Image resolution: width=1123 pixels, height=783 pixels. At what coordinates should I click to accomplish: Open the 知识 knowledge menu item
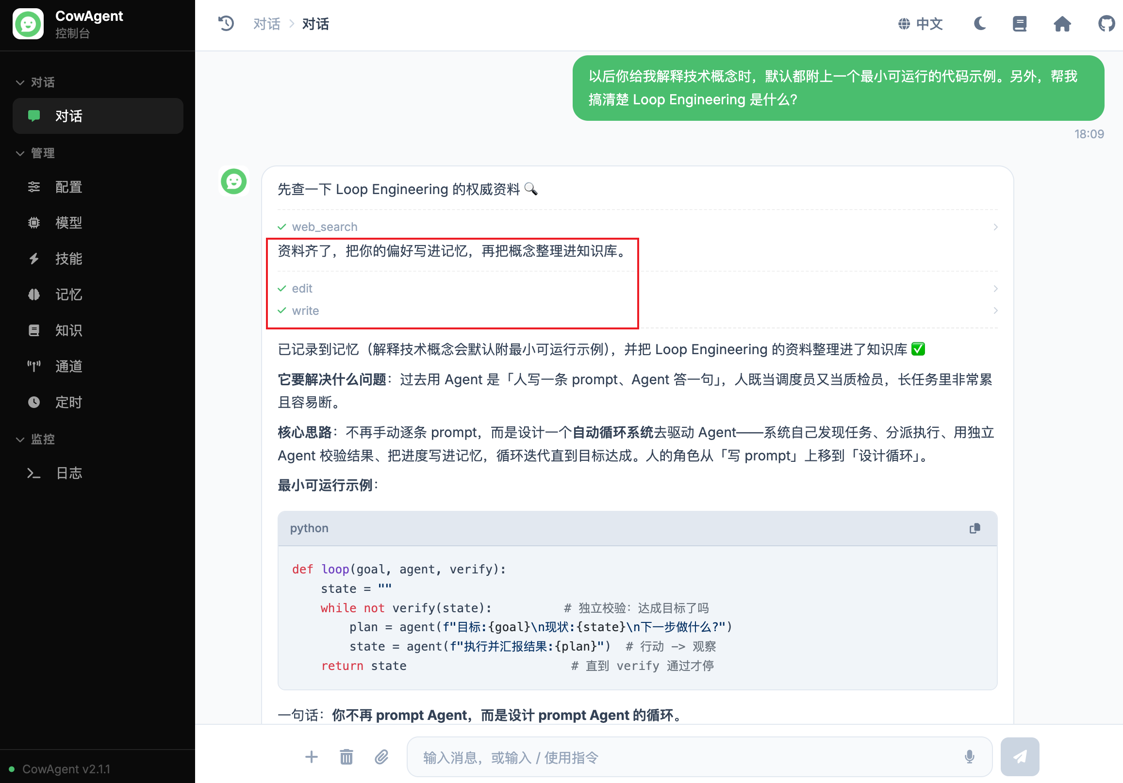(98, 330)
